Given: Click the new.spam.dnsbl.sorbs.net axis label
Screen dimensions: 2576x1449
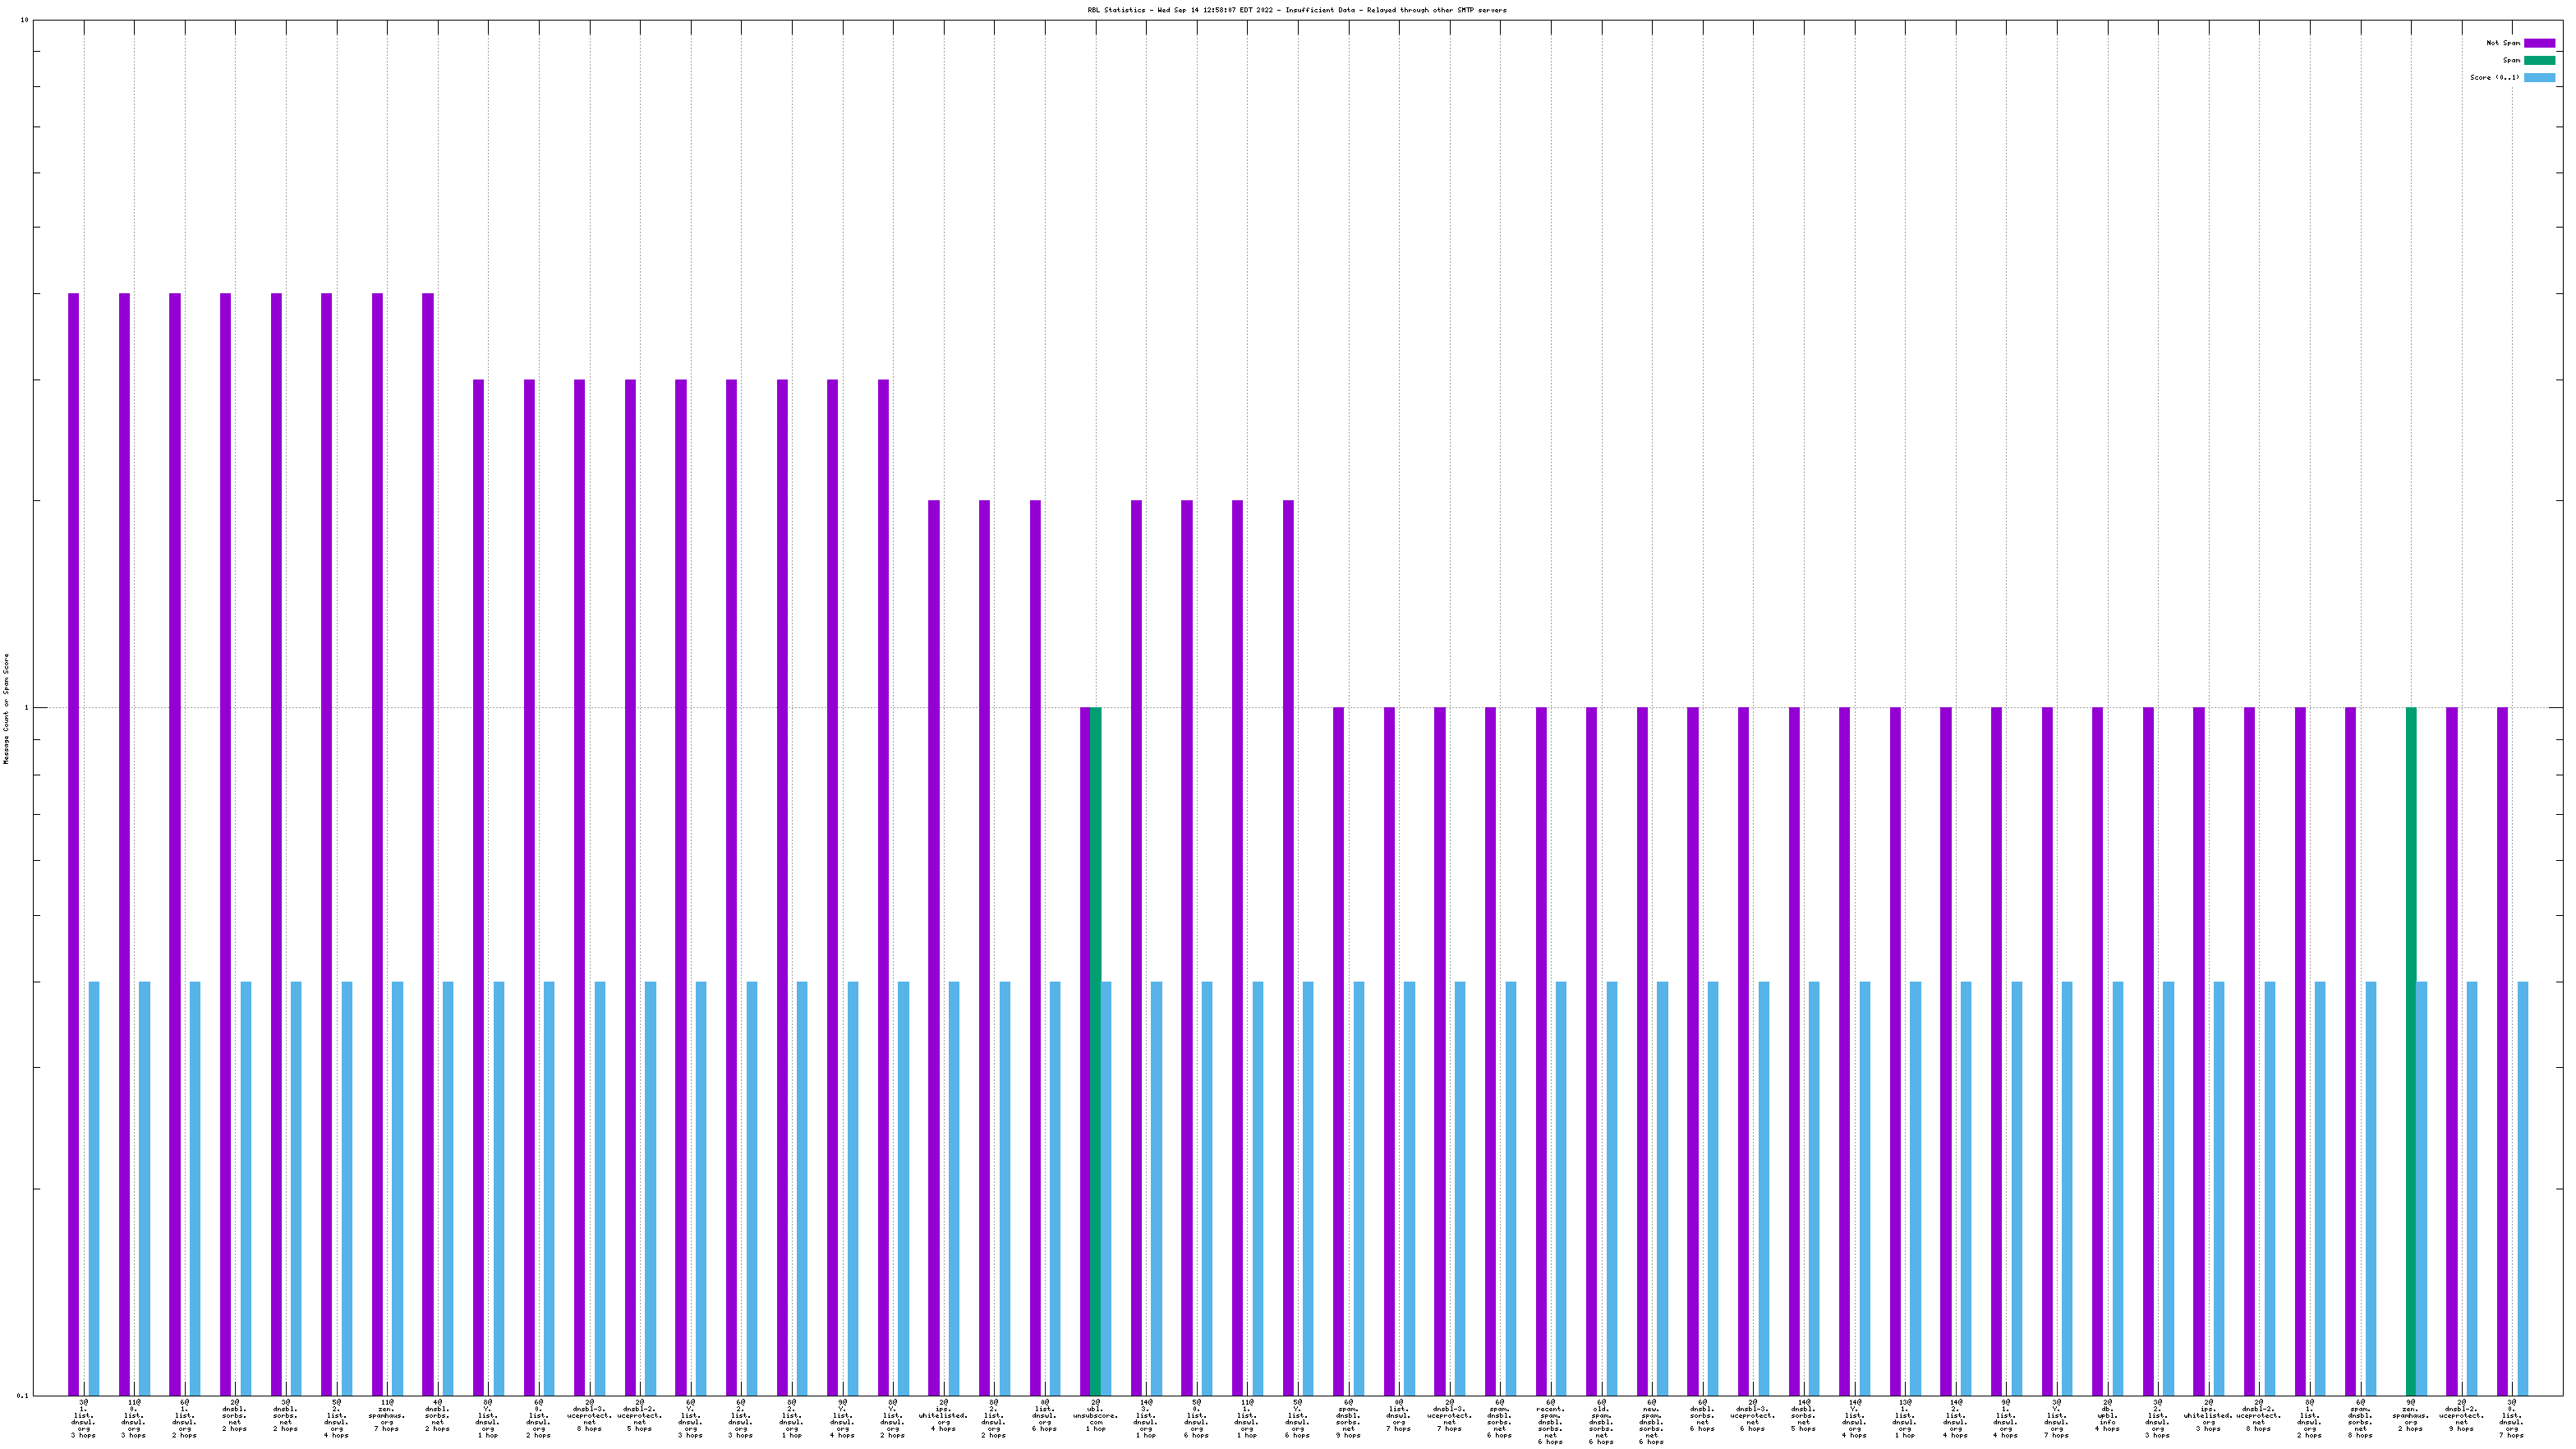Looking at the screenshot, I should (x=1651, y=1421).
